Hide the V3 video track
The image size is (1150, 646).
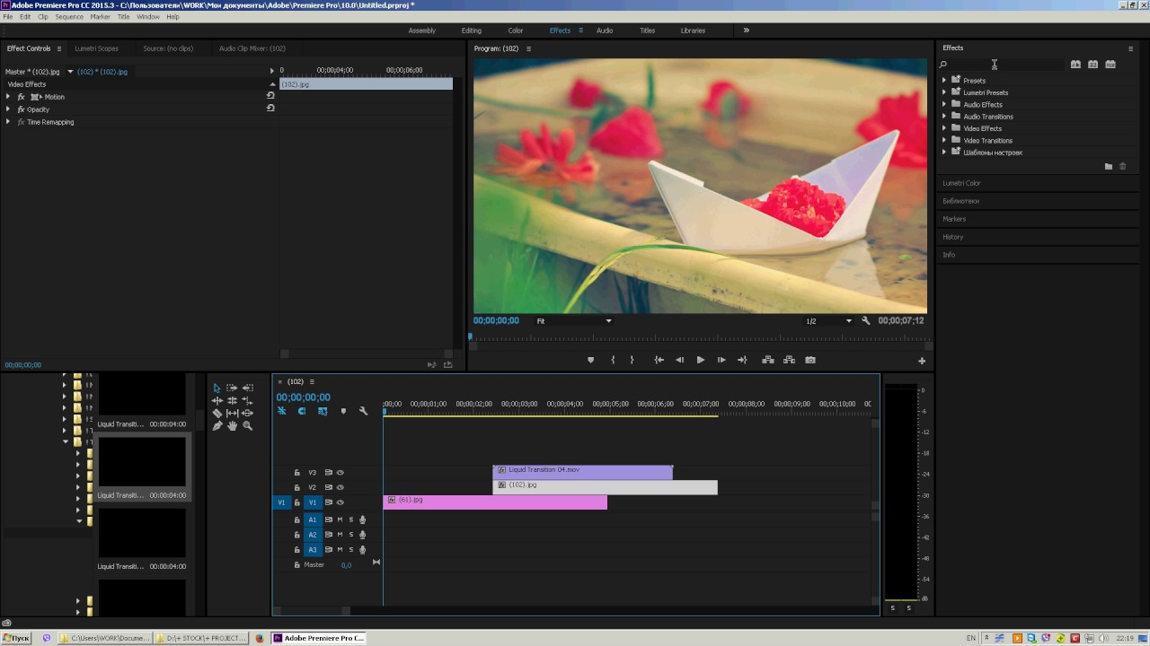(341, 472)
